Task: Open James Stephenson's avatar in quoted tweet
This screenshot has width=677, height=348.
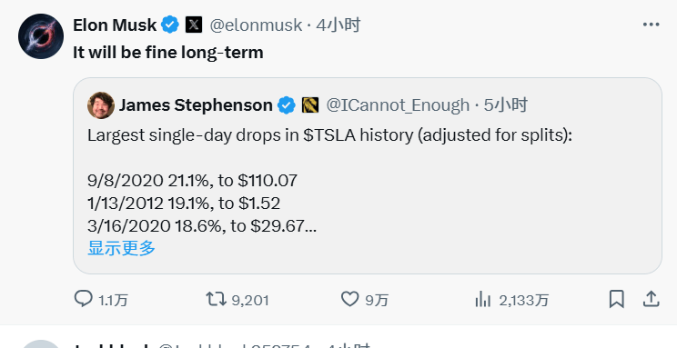Action: coord(101,105)
